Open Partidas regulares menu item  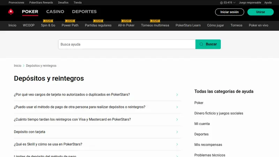tap(98, 25)
